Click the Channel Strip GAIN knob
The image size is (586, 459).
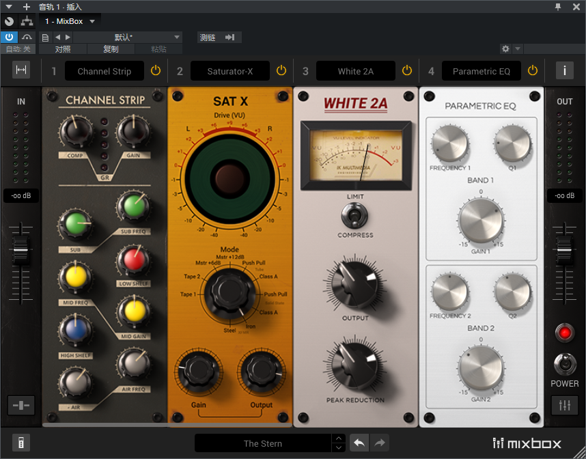pyautogui.click(x=133, y=132)
